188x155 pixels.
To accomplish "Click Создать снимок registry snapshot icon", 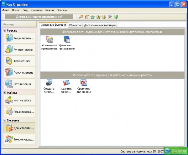I will [49, 83].
